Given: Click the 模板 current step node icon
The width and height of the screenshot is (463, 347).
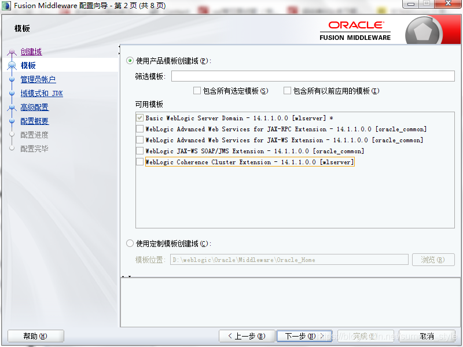Looking at the screenshot, I should (12, 65).
